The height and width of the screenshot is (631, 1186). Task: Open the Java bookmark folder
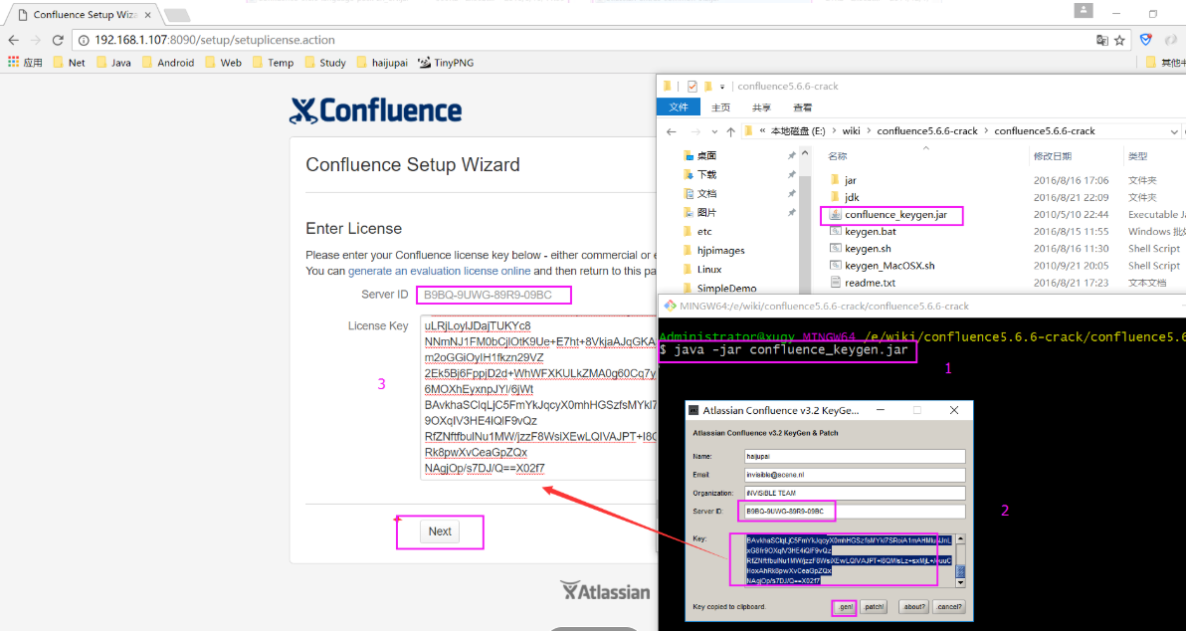(x=113, y=63)
